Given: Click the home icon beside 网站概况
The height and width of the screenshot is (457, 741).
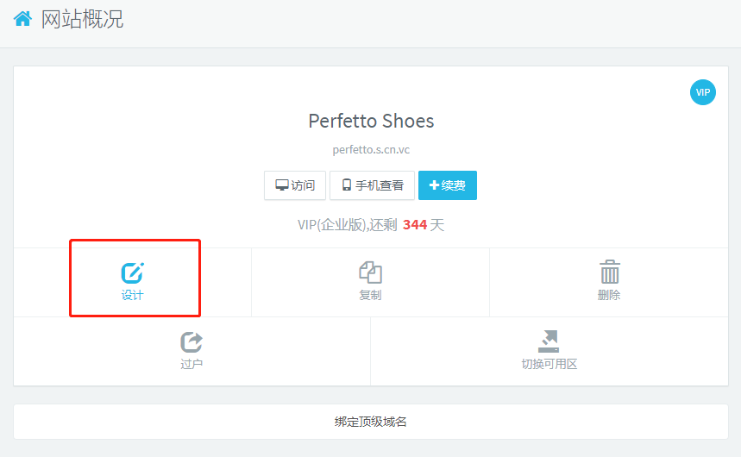Looking at the screenshot, I should click(22, 18).
